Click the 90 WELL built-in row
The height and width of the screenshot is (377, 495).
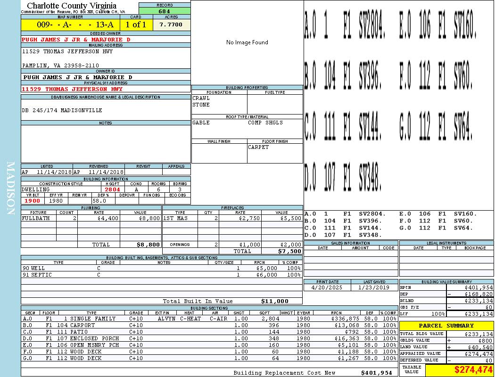[x=162, y=268]
